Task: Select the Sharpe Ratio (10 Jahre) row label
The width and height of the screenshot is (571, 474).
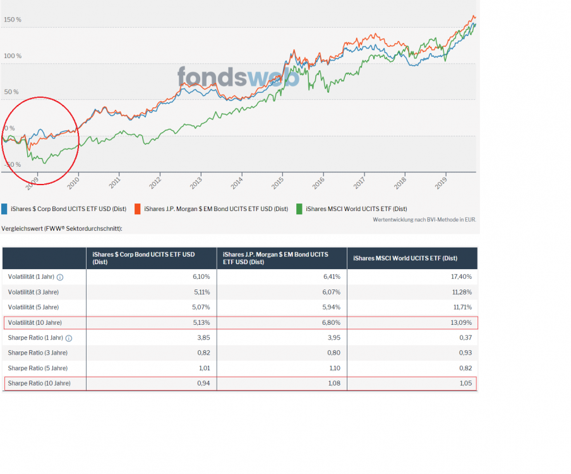Action: (39, 384)
